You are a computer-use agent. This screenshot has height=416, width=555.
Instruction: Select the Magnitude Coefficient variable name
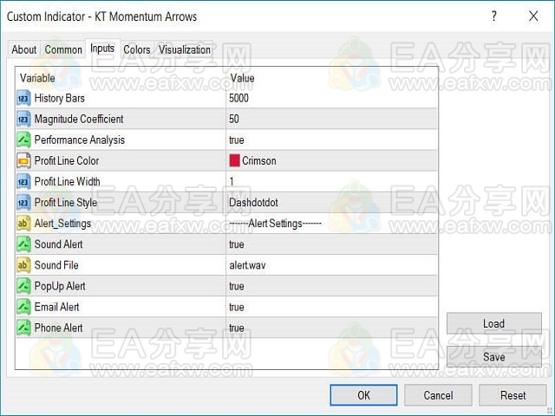click(79, 119)
